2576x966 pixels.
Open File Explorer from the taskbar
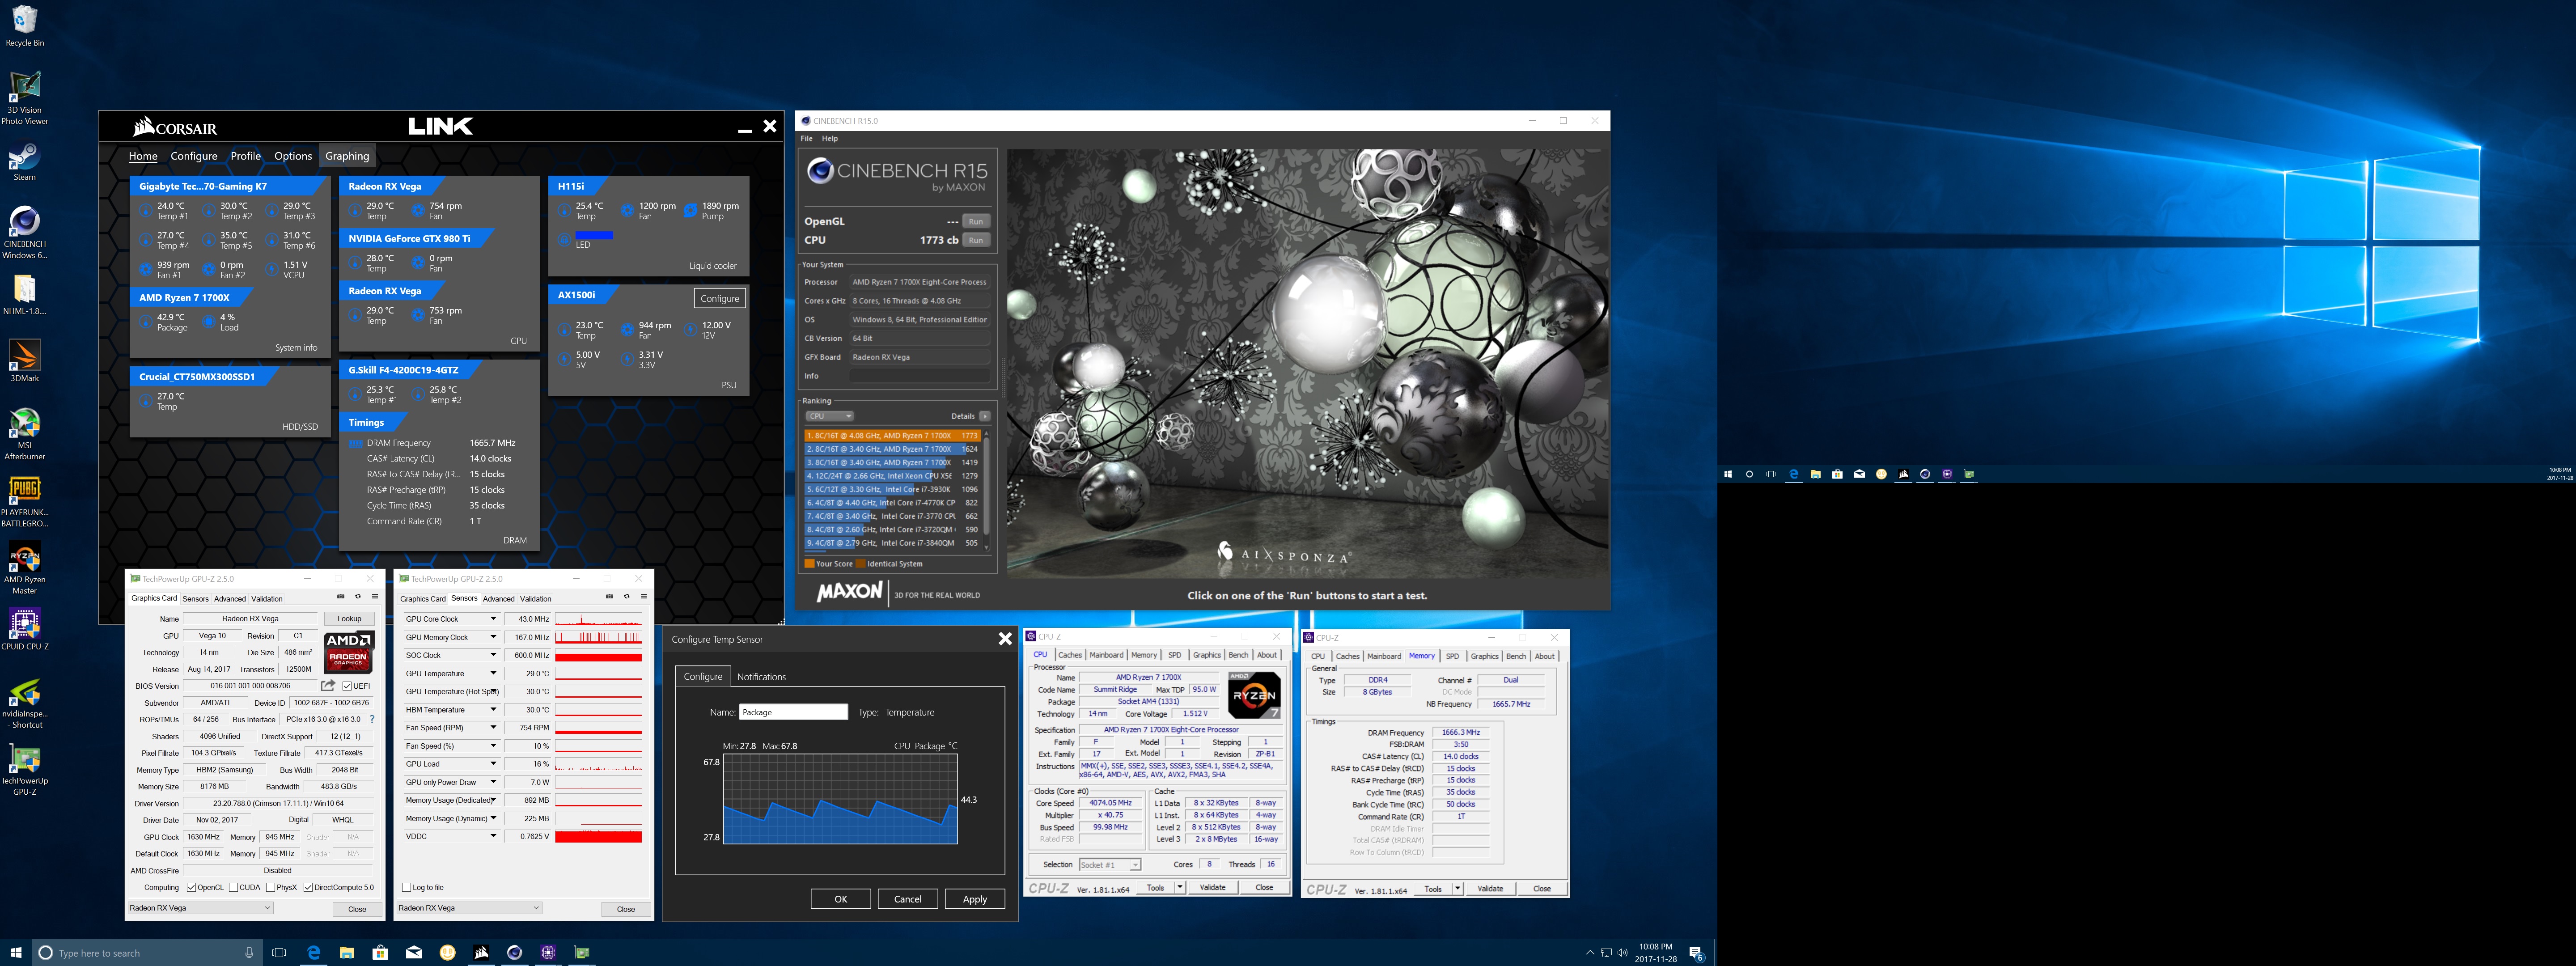(347, 952)
